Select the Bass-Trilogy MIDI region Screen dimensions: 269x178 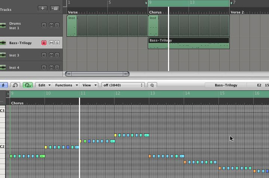pyautogui.click(x=189, y=43)
